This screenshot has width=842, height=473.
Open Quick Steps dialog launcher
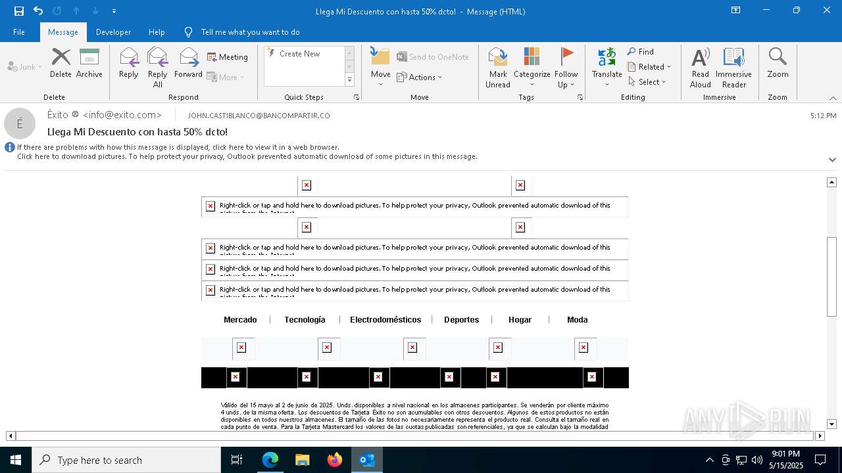357,97
